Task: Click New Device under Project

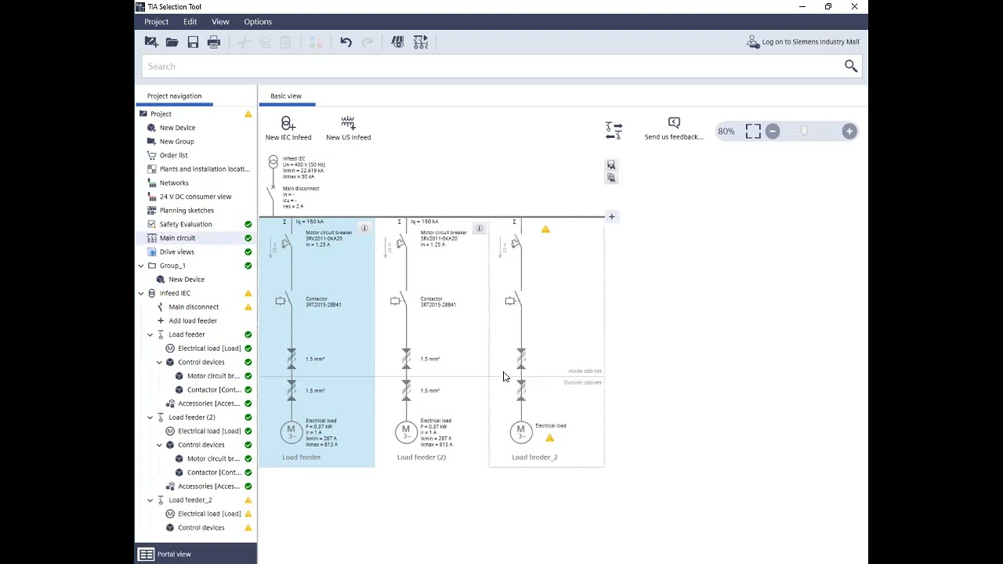Action: tap(177, 128)
